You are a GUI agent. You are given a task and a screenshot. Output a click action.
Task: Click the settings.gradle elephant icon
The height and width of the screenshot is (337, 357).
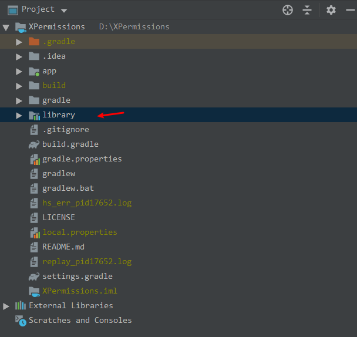click(x=34, y=277)
